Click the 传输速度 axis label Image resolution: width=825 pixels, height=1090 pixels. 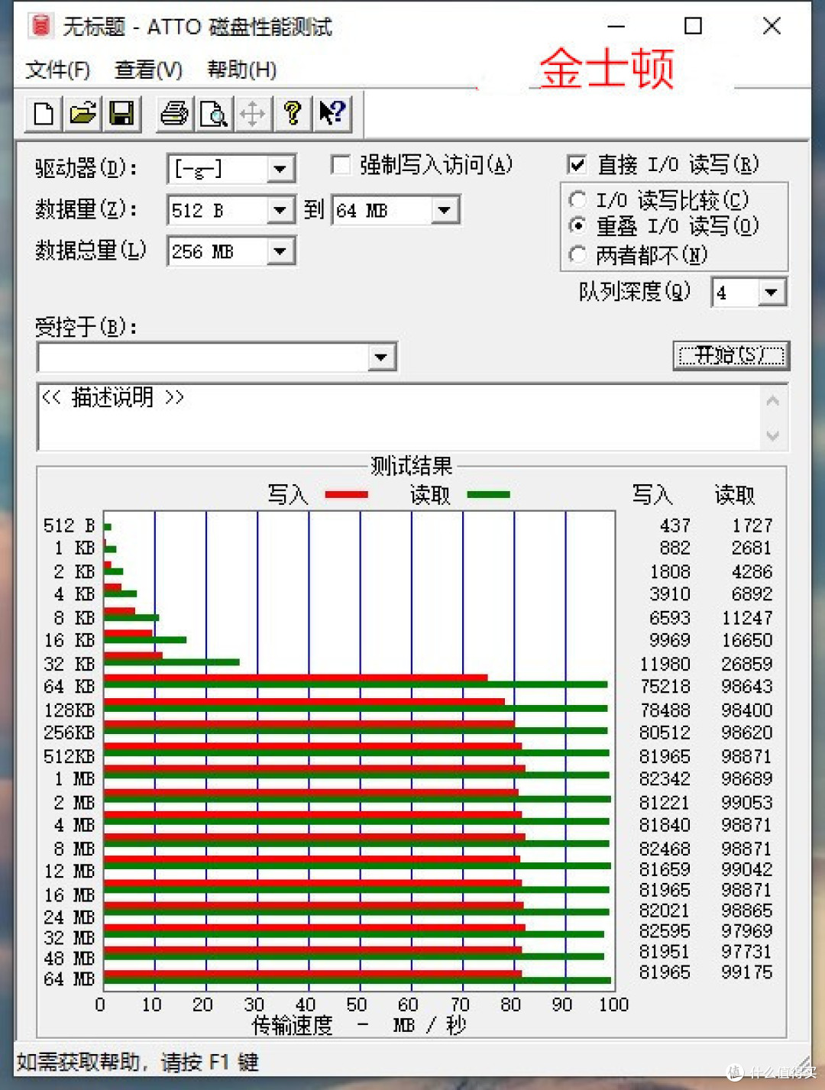[293, 1025]
